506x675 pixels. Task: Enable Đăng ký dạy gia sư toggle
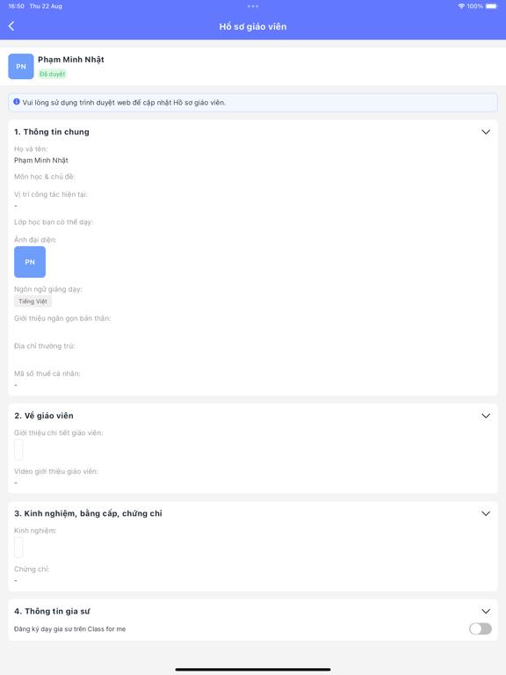pos(481,629)
